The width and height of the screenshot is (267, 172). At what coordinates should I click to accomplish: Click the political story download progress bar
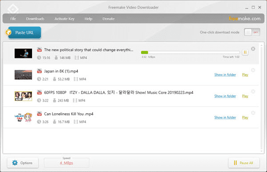190,52
